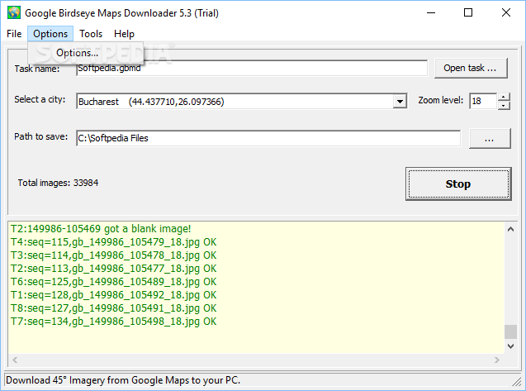This screenshot has height=391, width=526.
Task: Click the Stop button
Action: pos(458,184)
